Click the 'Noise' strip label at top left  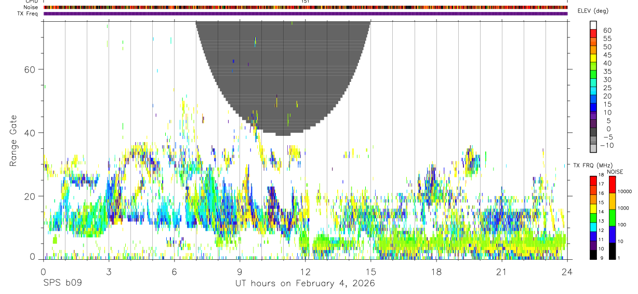[31, 7]
